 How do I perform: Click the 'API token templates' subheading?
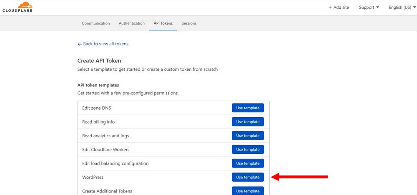[x=98, y=85]
